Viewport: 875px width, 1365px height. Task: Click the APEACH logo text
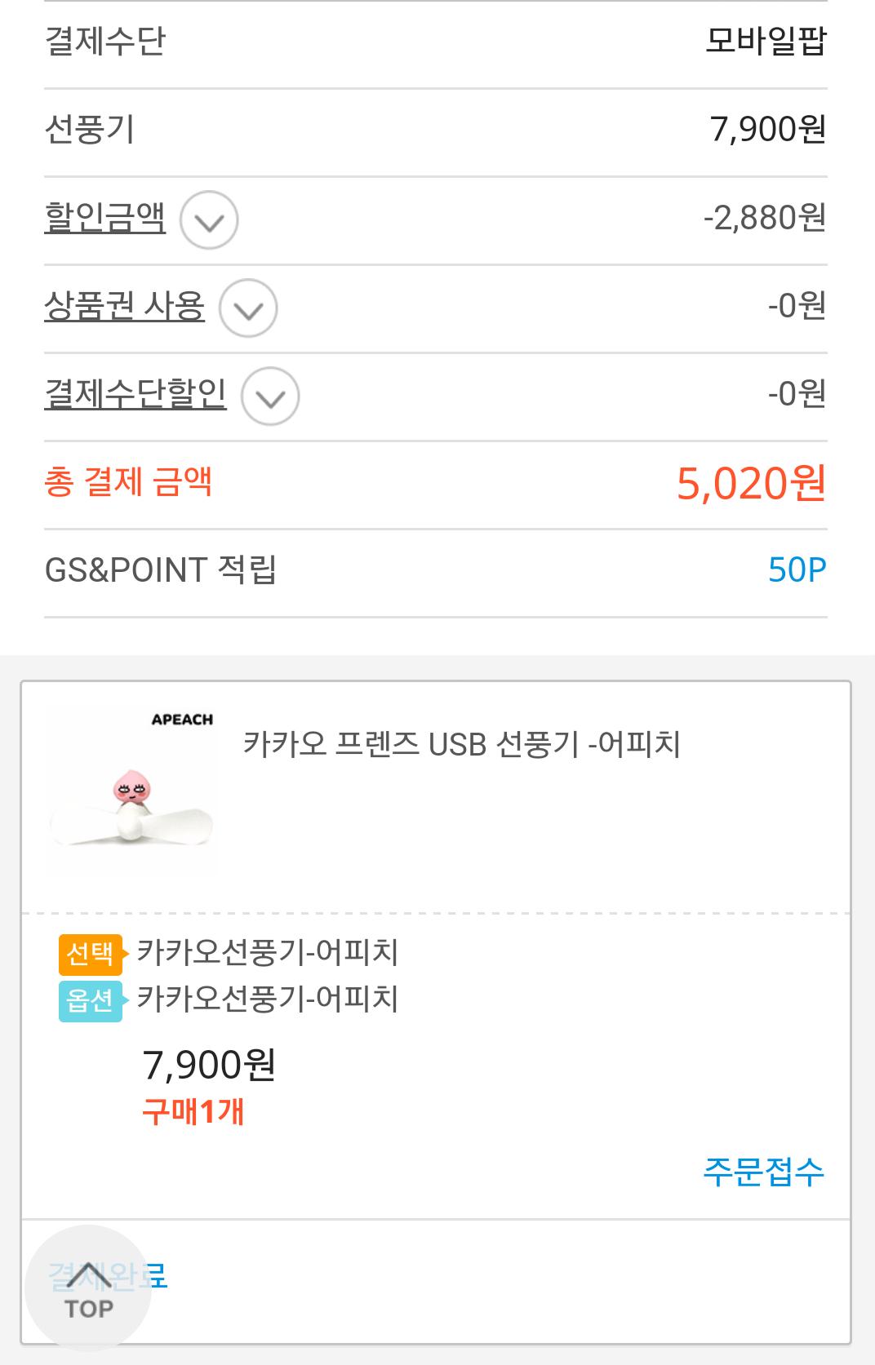point(182,720)
